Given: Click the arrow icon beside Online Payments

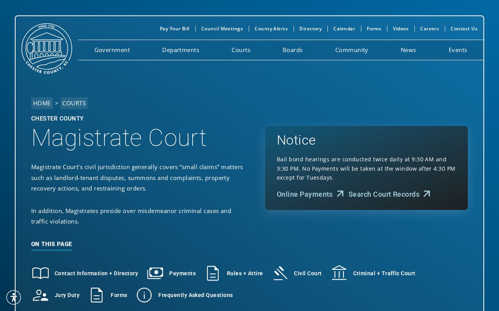Looking at the screenshot, I should pos(340,194).
